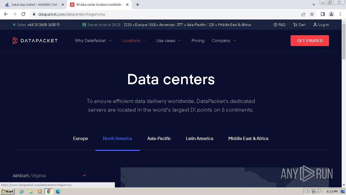Click the server stock icon

[x=84, y=25]
